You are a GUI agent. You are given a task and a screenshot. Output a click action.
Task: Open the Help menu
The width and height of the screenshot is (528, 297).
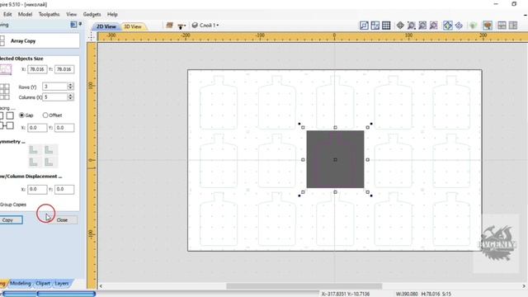[112, 14]
